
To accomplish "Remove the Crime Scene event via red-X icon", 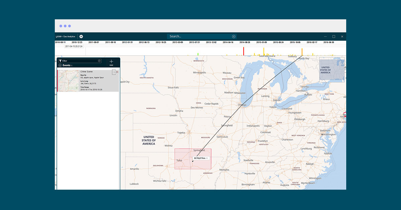I will click(117, 72).
